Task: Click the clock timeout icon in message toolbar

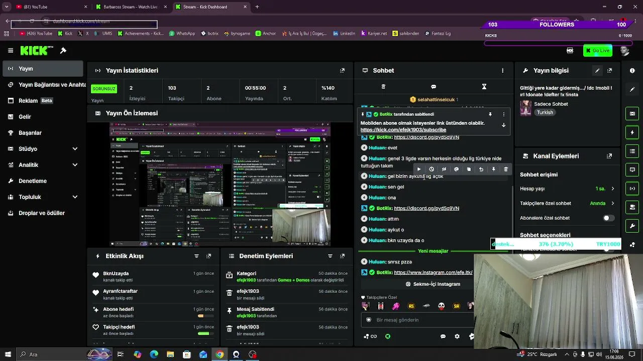Action: (432, 169)
